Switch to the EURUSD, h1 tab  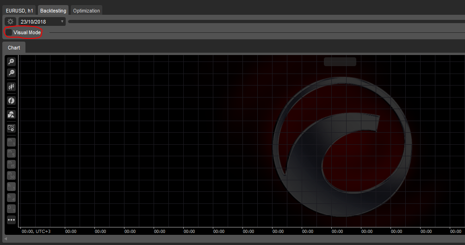tap(19, 11)
